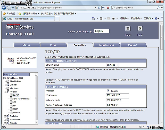Open the CentreWare Help icon
The image size is (165, 130).
pos(140,28)
